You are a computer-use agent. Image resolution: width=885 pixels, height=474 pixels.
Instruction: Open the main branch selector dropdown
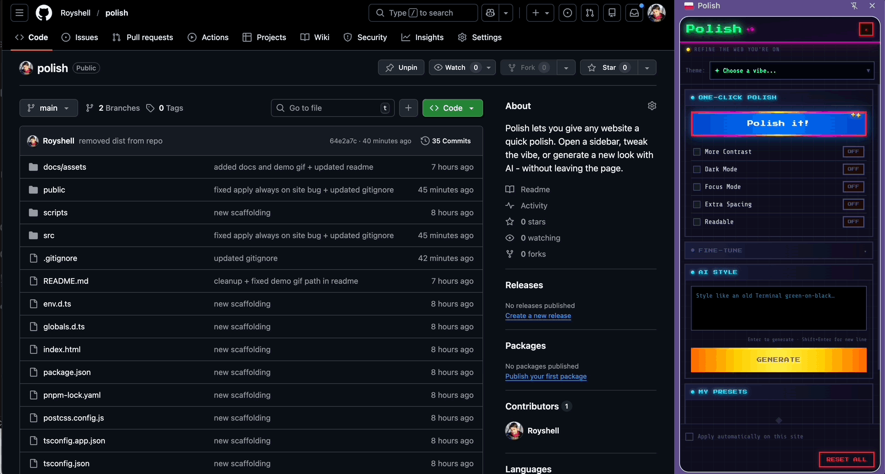click(48, 108)
